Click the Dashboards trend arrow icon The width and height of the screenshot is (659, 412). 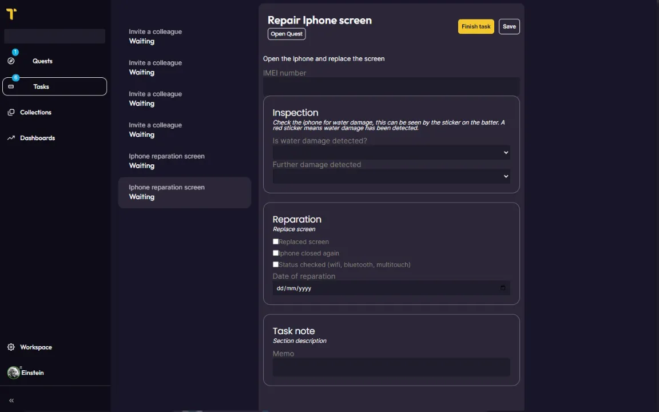click(x=11, y=138)
